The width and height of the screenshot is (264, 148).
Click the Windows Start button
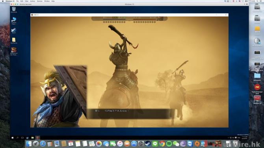click(13, 138)
